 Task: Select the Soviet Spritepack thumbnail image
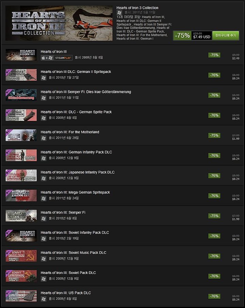click(x=21, y=276)
